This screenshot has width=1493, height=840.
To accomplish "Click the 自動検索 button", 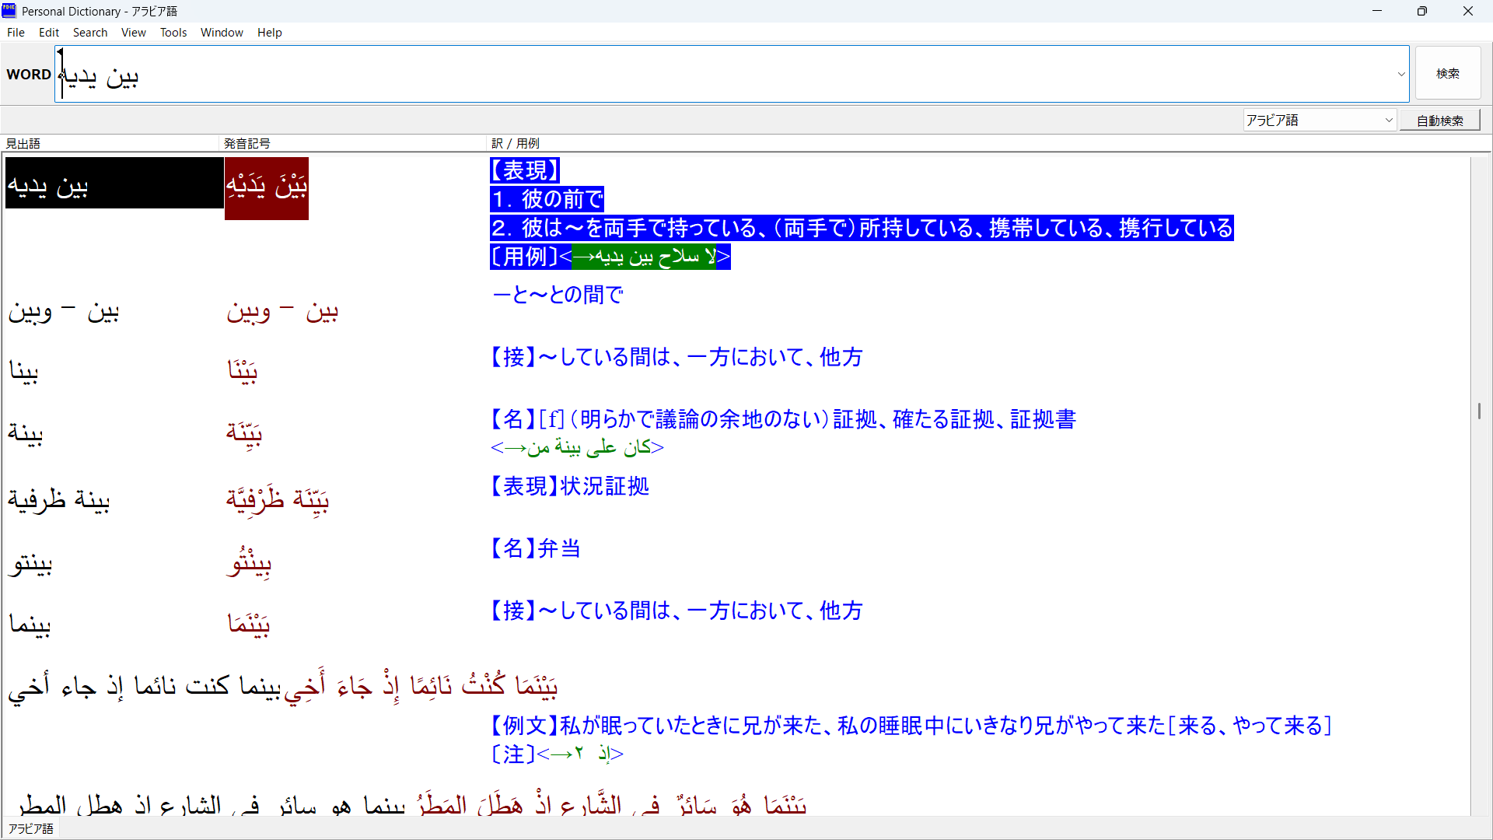I will [x=1439, y=121].
